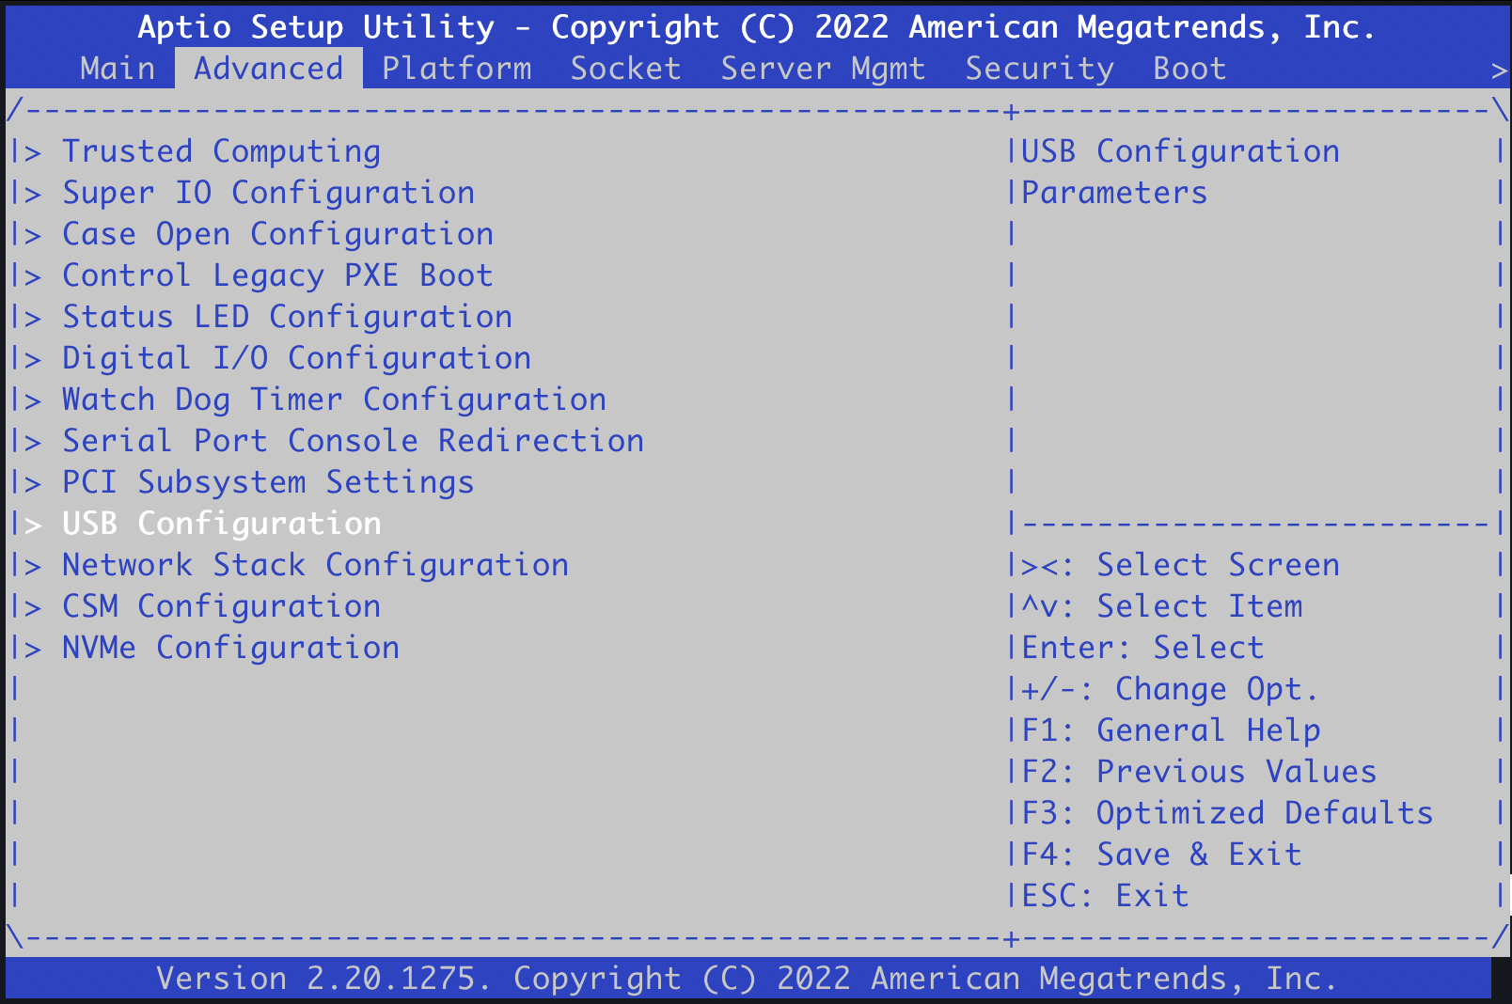Click the right arrow for more tabs
The image size is (1512, 1004).
pos(1499,71)
